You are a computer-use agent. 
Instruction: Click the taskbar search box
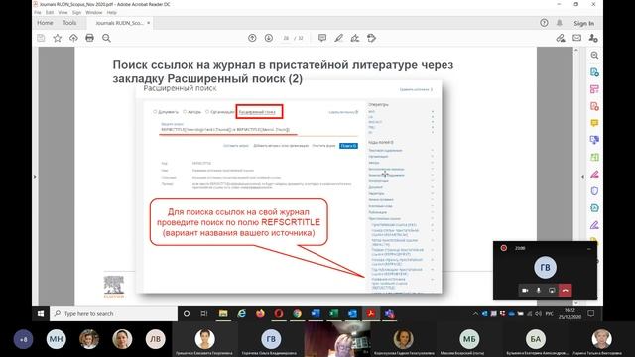tap(114, 314)
